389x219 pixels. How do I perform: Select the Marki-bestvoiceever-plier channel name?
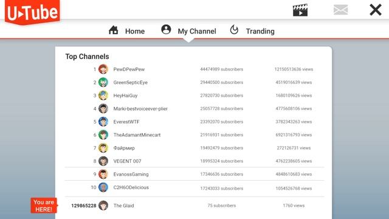pos(140,109)
